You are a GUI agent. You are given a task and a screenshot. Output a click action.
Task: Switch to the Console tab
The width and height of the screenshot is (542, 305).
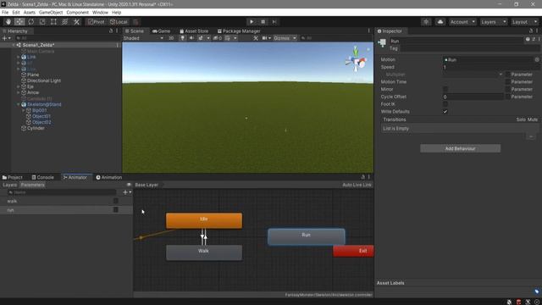coord(43,177)
